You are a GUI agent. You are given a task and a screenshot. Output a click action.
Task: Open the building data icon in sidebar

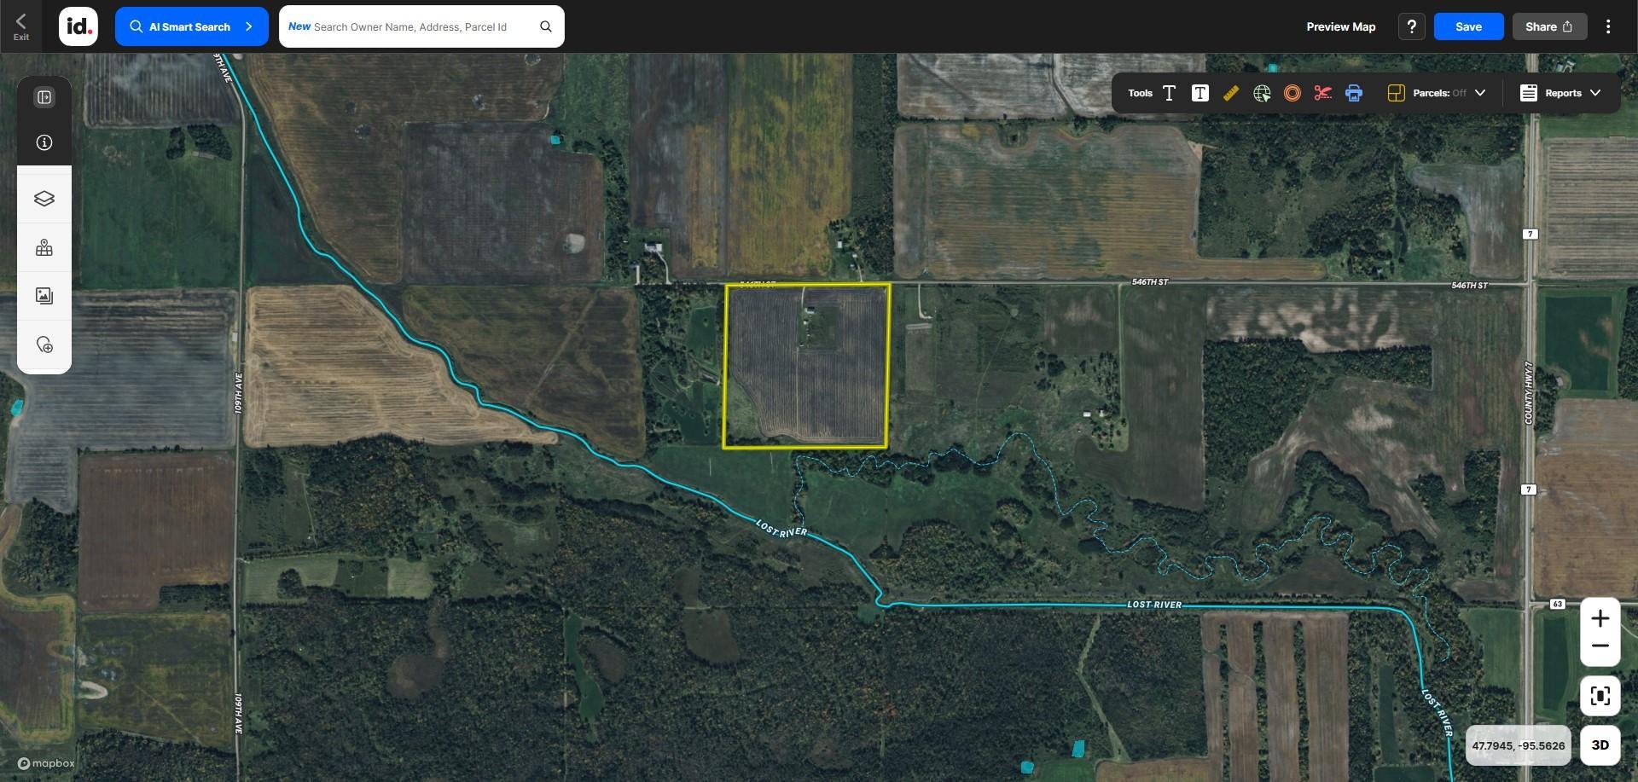(44, 248)
